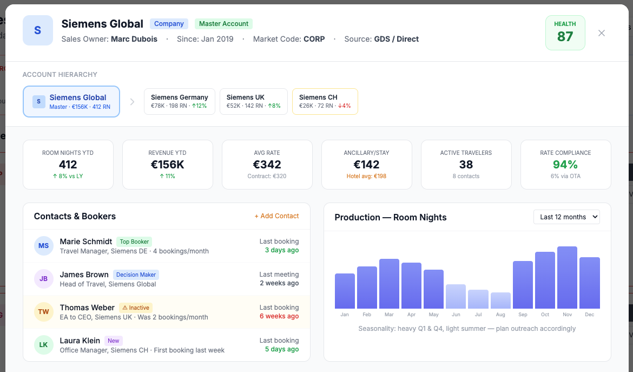The image size is (633, 372).
Task: Click the Dec bar in chart
Action: [x=590, y=283]
